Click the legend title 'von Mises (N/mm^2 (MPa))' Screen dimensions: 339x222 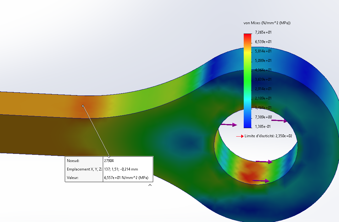click(x=267, y=23)
